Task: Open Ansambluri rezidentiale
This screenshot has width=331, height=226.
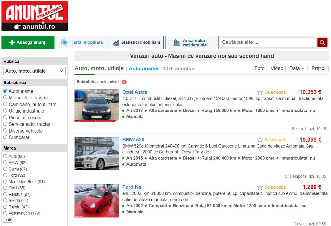Action: tap(192, 42)
